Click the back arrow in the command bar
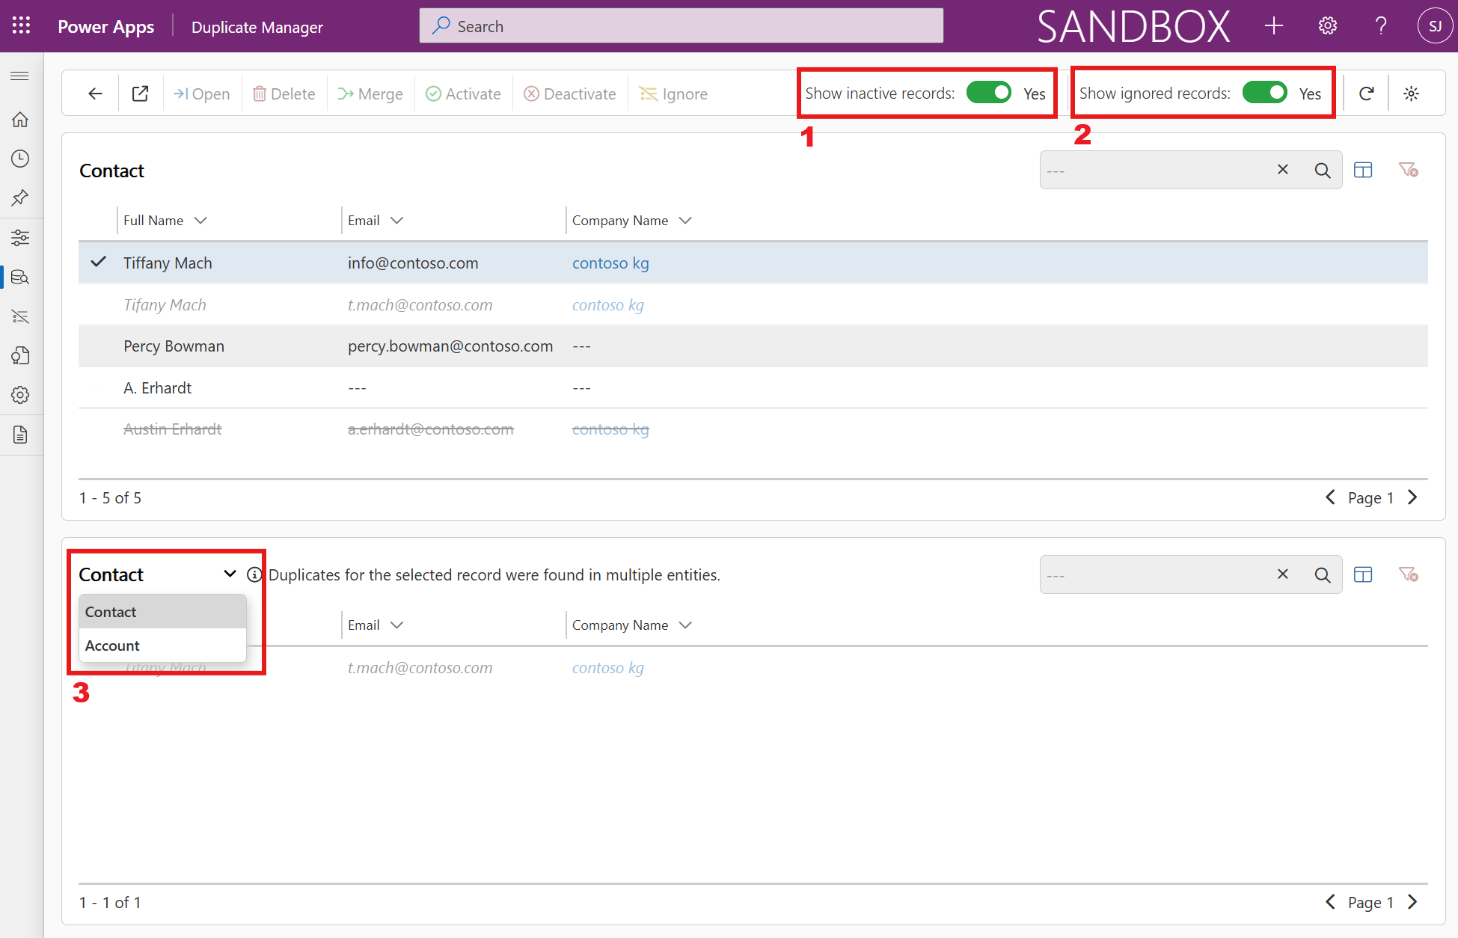The height and width of the screenshot is (938, 1458). click(x=95, y=94)
